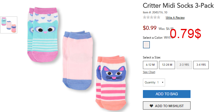Click the Quantity dropdown arrow

[162, 82]
